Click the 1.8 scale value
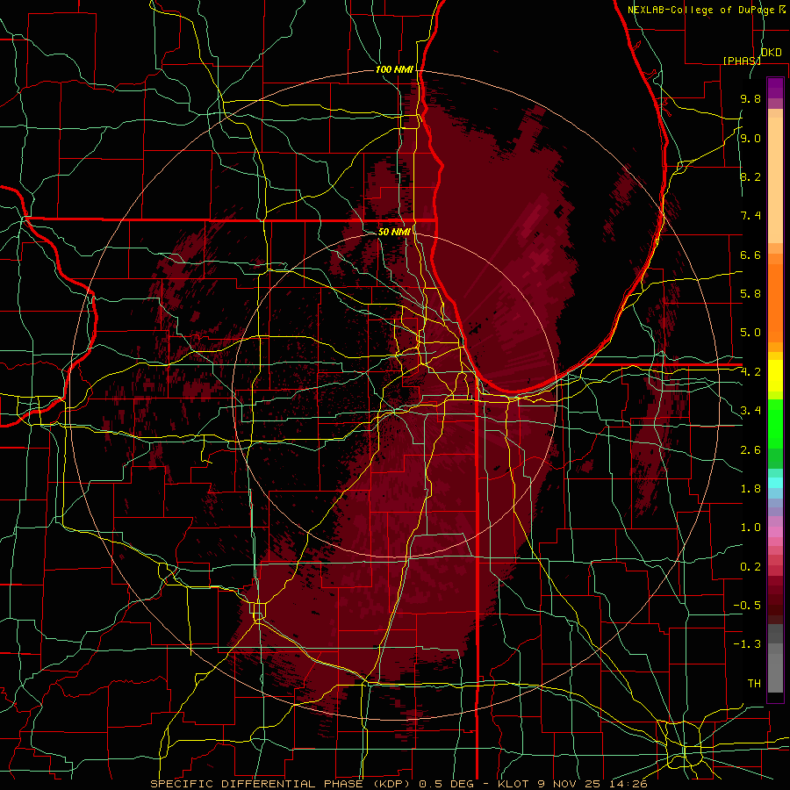Viewport: 790px width, 790px height. tap(750, 489)
